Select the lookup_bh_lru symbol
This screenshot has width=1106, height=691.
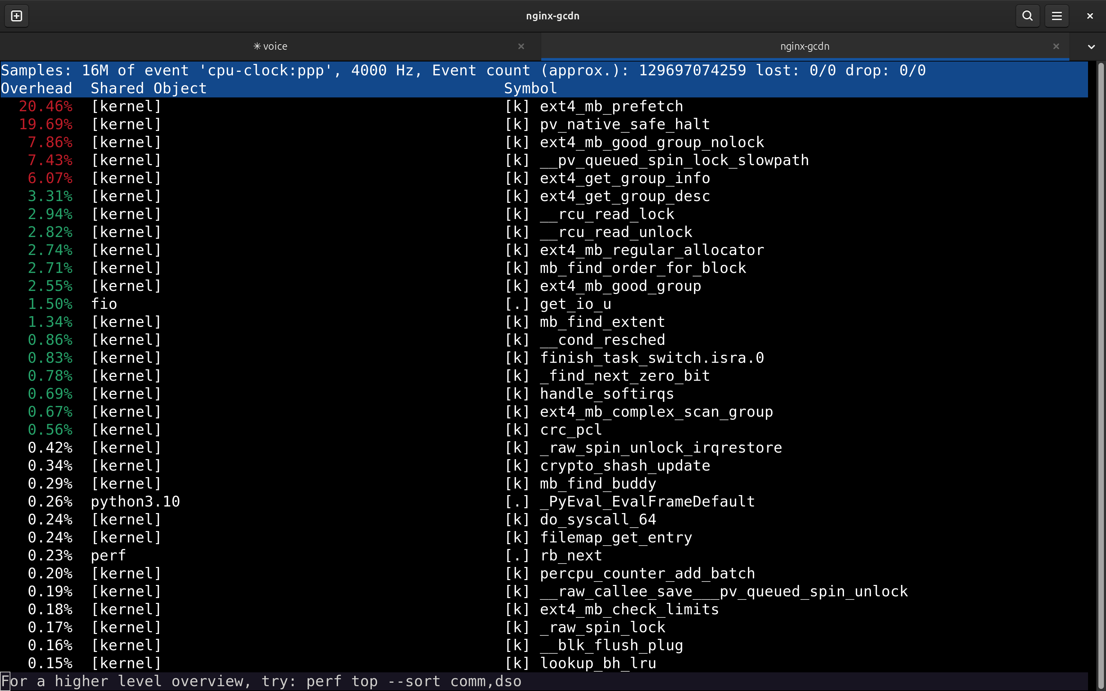pos(598,664)
